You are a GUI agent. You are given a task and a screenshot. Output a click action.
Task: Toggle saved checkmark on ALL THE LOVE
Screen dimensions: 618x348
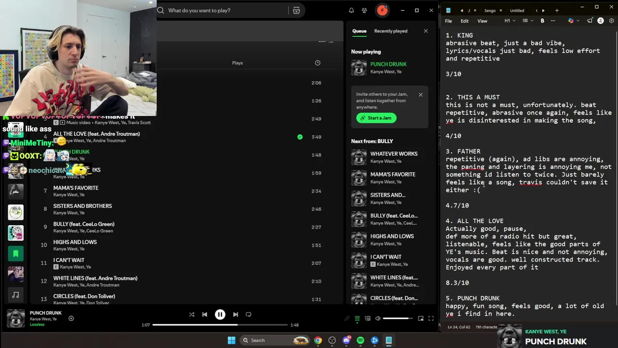300,137
